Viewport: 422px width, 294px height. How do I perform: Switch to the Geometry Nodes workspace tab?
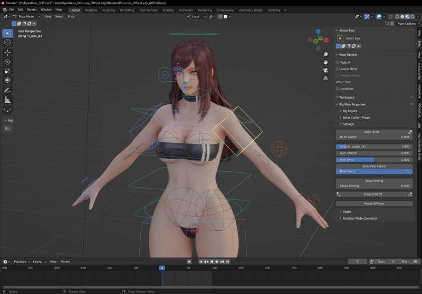(x=251, y=10)
